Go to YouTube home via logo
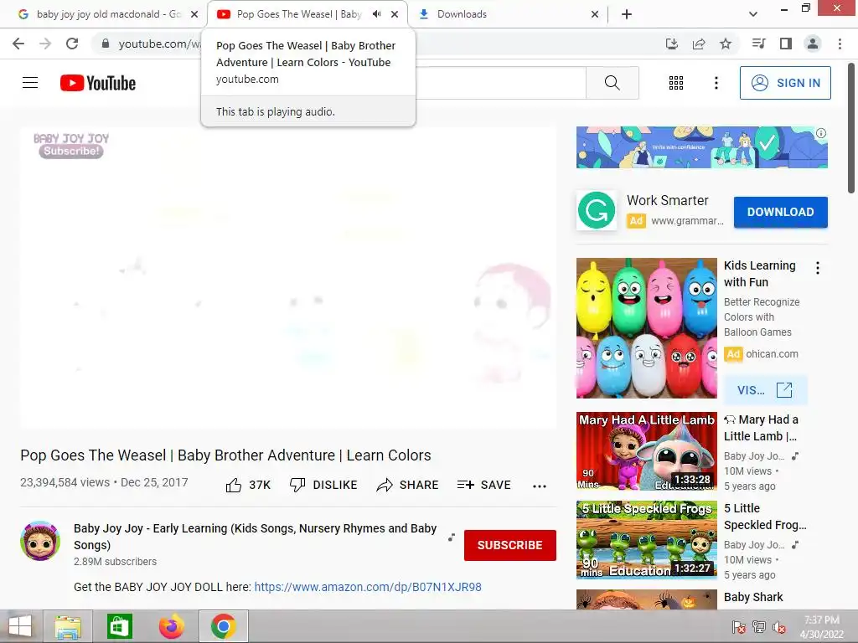Screen dimensions: 858x643 click(98, 83)
